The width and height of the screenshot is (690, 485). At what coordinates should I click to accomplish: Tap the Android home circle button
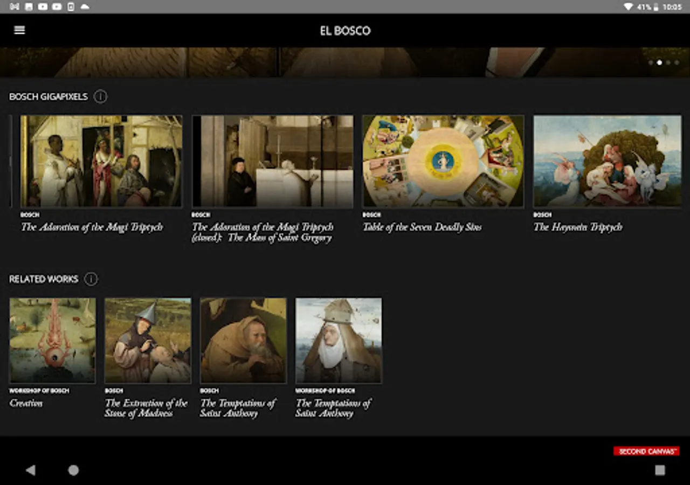[73, 470]
